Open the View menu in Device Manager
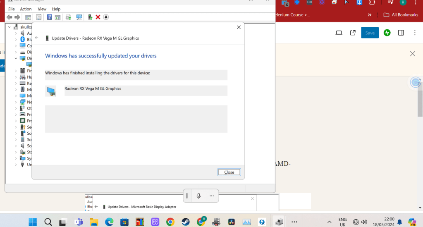423x227 pixels. [x=42, y=9]
